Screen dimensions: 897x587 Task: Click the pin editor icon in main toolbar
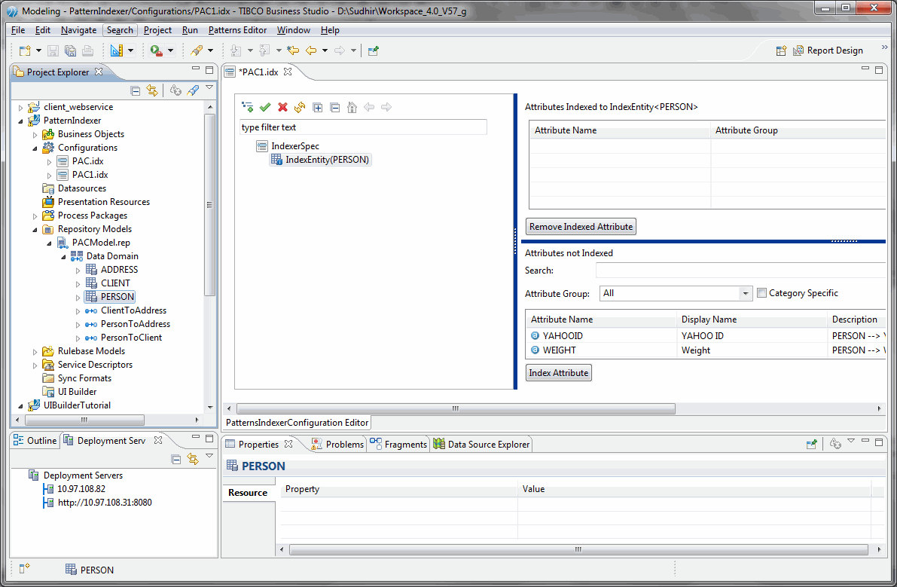coord(374,50)
